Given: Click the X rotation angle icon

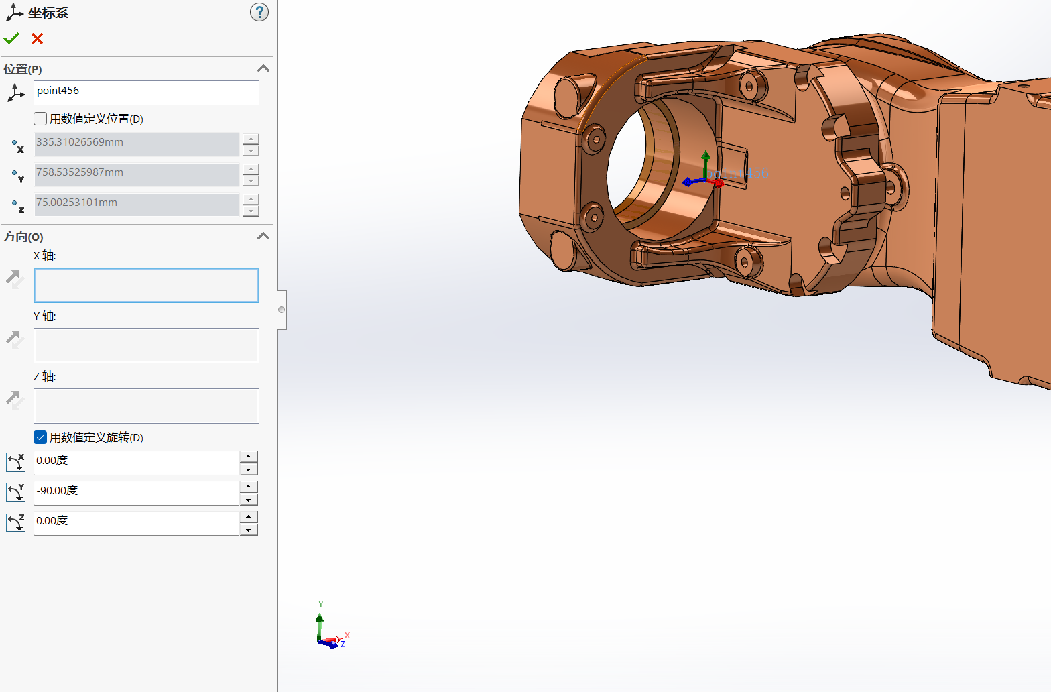Looking at the screenshot, I should coord(15,462).
